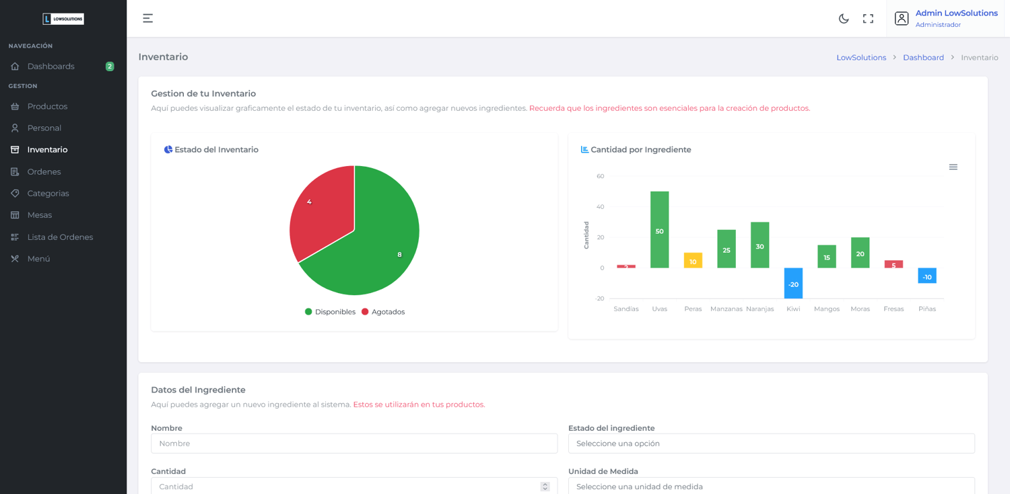The width and height of the screenshot is (1010, 494).
Task: Click the Dashboards home icon
Action: click(15, 67)
